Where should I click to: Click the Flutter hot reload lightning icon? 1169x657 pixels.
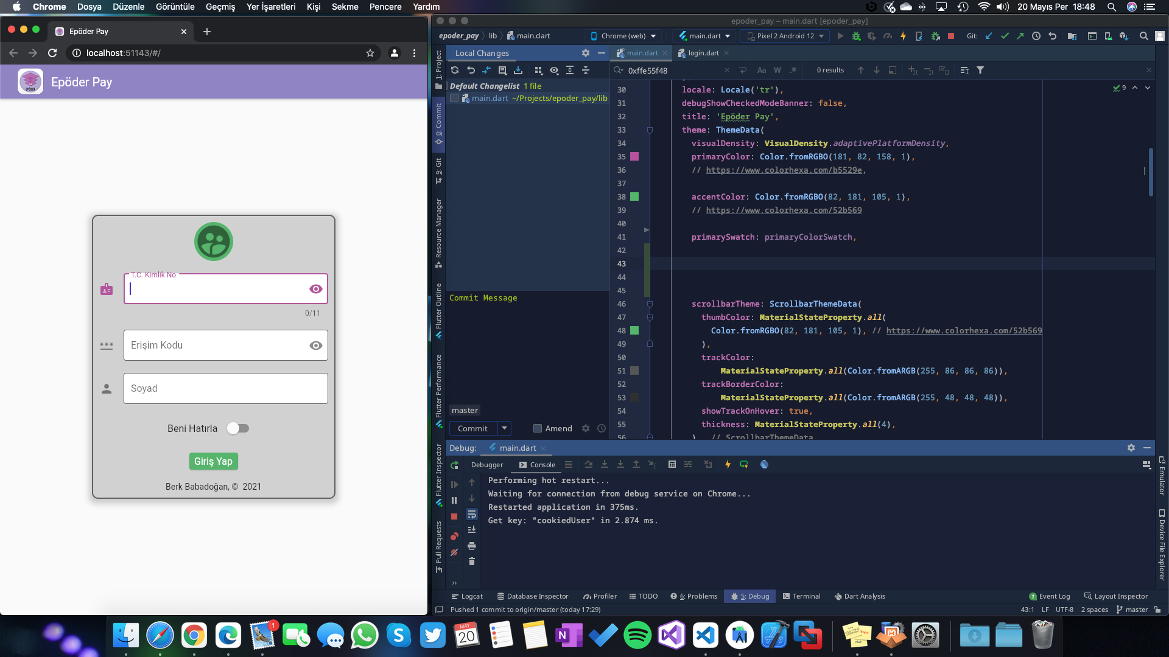coord(903,36)
